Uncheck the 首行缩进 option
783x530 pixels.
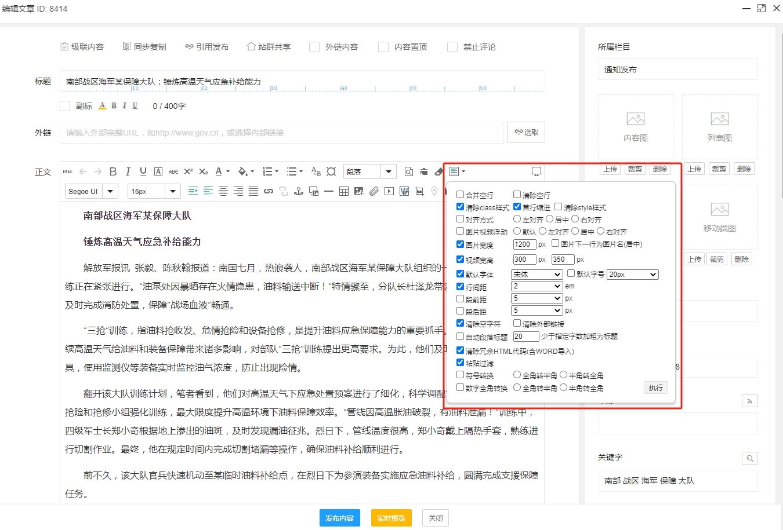tap(517, 207)
